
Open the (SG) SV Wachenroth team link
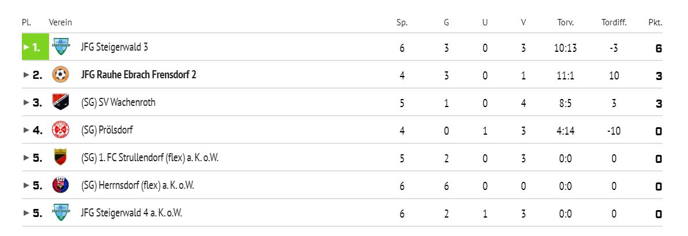(118, 102)
